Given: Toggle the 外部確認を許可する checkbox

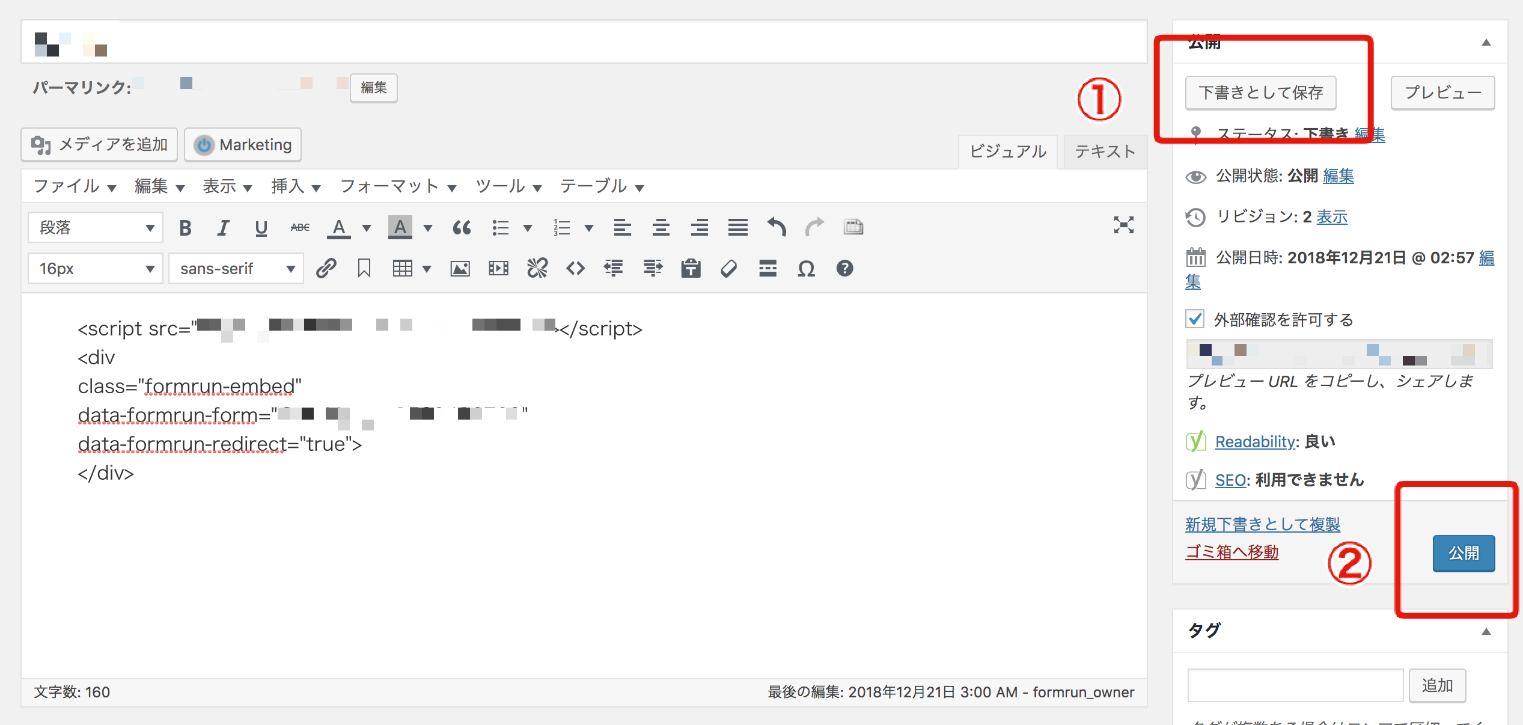Looking at the screenshot, I should click(x=1195, y=319).
